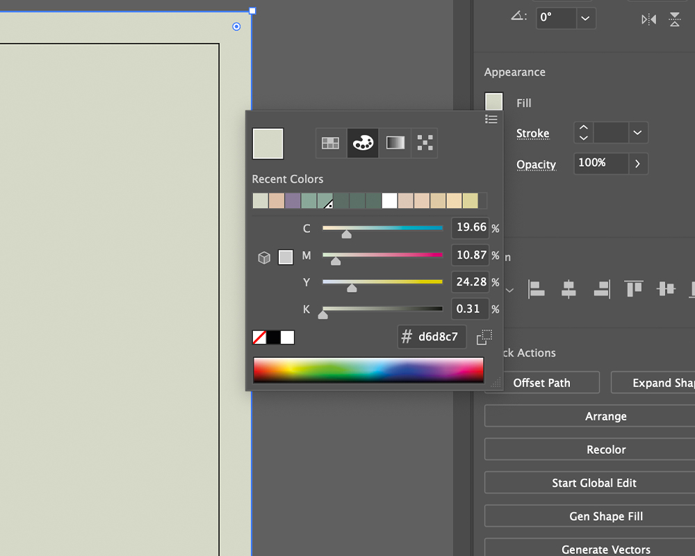Pick the white swatch beside black

[x=287, y=337]
